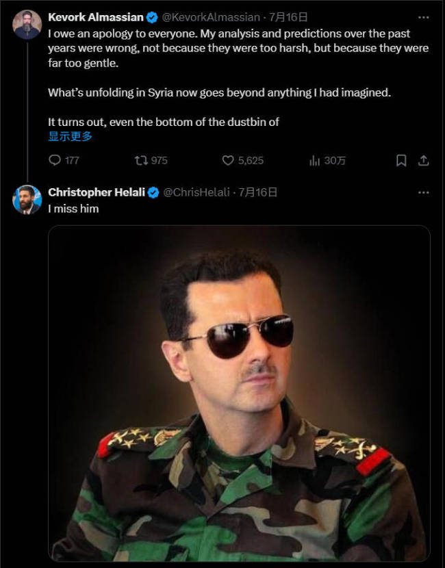Open the @ChrisHelali handle

[x=196, y=193]
